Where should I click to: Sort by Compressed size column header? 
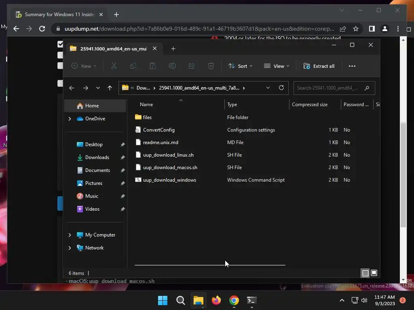[x=310, y=105]
